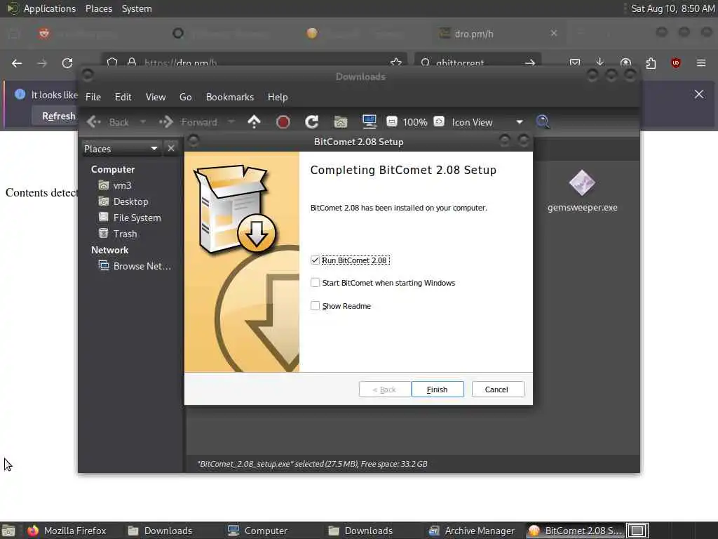Open System menu in top panel
The height and width of the screenshot is (539, 718).
(137, 8)
